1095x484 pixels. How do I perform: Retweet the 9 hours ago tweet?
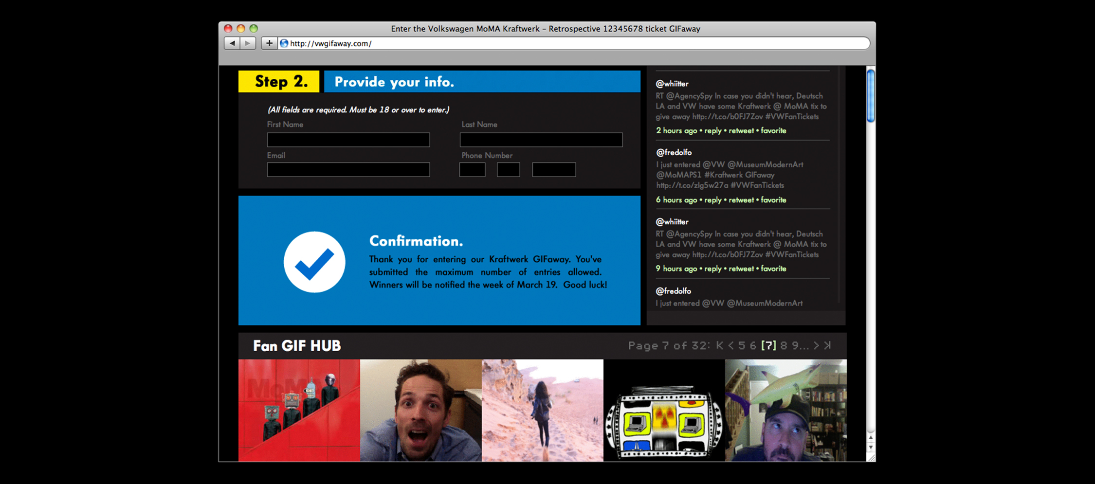pos(741,269)
